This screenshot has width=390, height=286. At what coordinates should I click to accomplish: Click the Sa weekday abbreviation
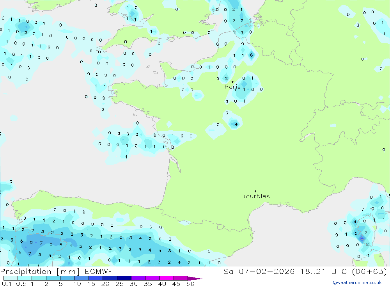[x=228, y=271]
